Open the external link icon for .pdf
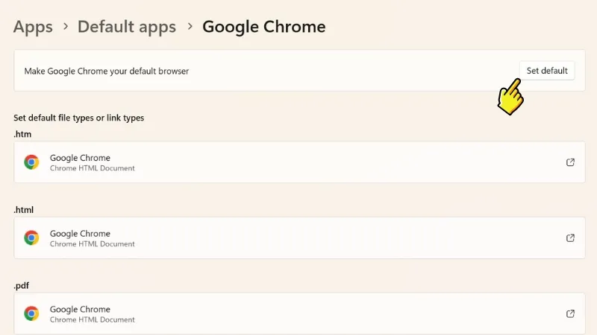Screen dimensions: 597x335 coord(570,313)
